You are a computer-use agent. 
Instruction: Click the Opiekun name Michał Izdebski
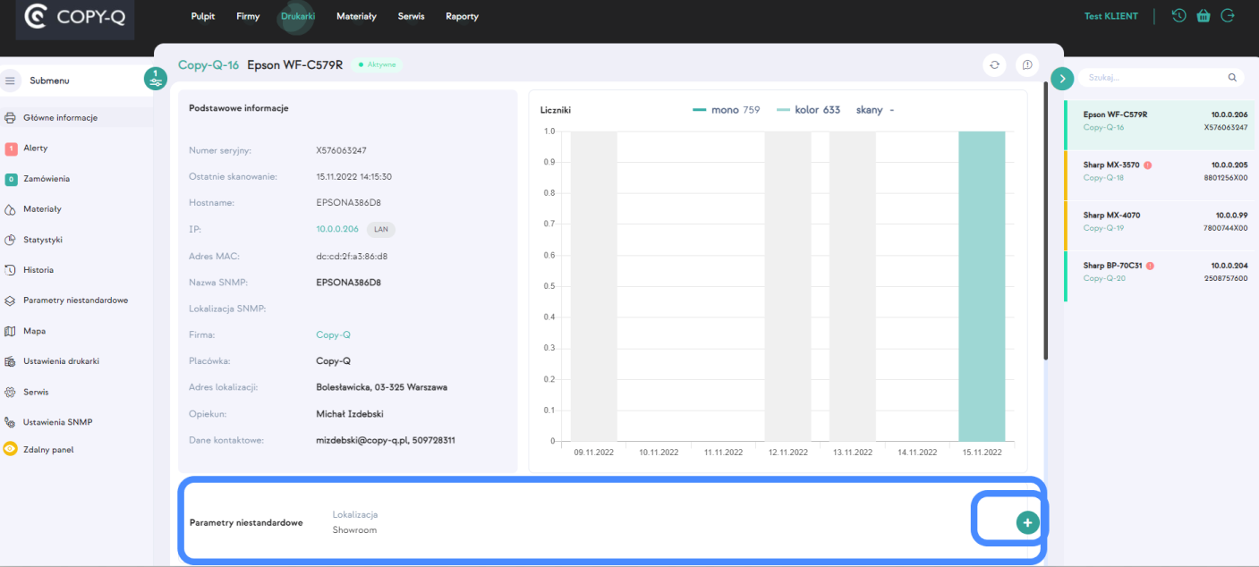click(x=350, y=414)
